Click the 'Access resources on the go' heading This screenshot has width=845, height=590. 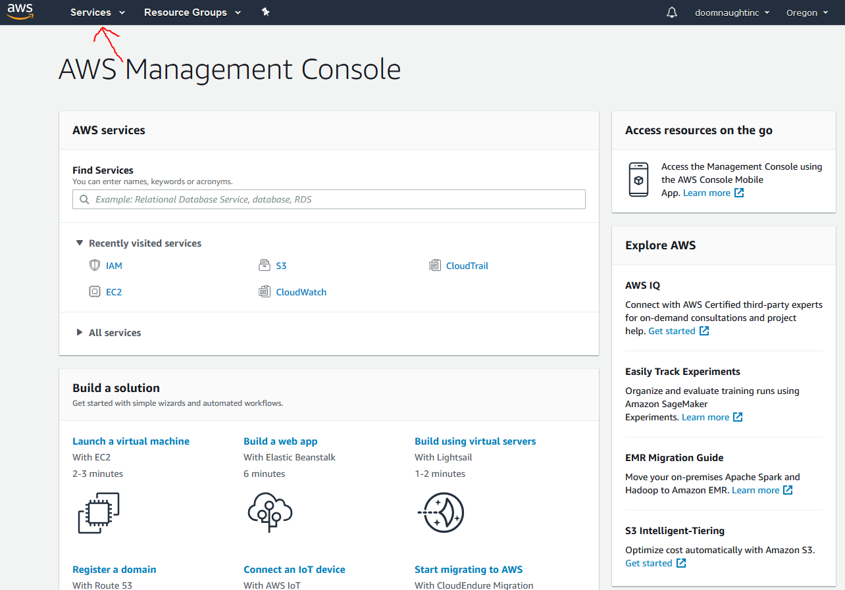(x=699, y=130)
